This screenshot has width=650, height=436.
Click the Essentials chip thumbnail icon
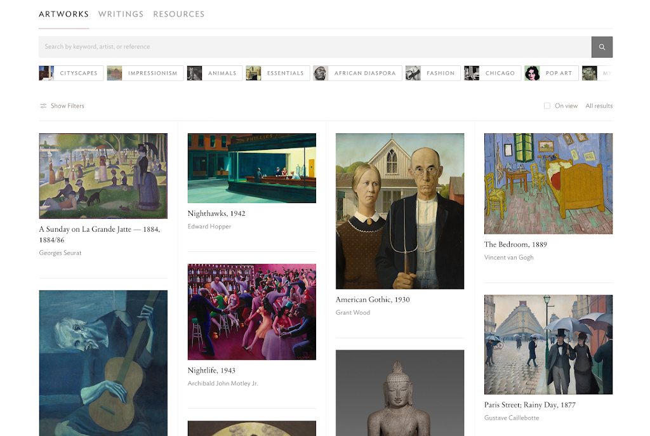click(253, 73)
